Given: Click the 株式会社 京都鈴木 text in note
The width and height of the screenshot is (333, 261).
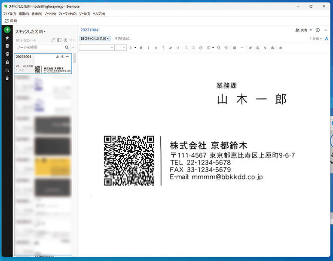Looking at the screenshot, I should point(208,146).
